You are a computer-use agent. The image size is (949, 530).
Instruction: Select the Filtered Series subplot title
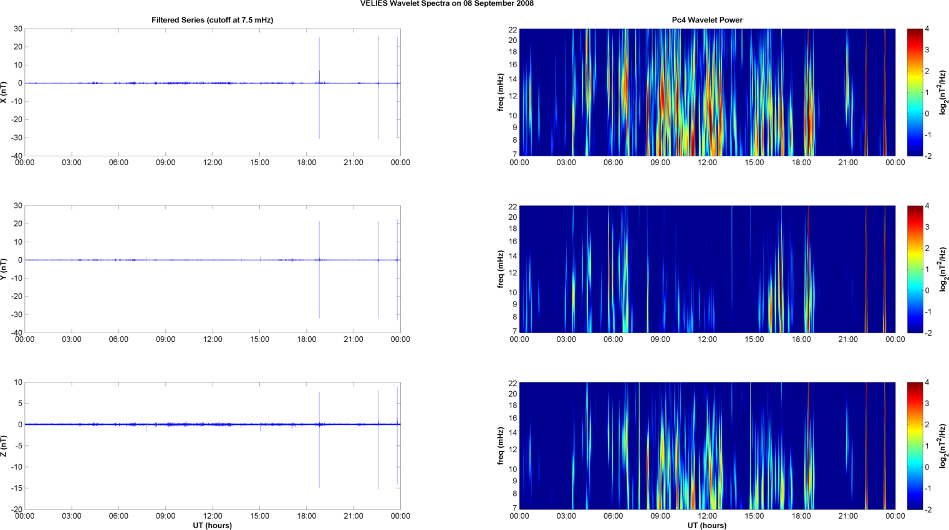pyautogui.click(x=212, y=20)
